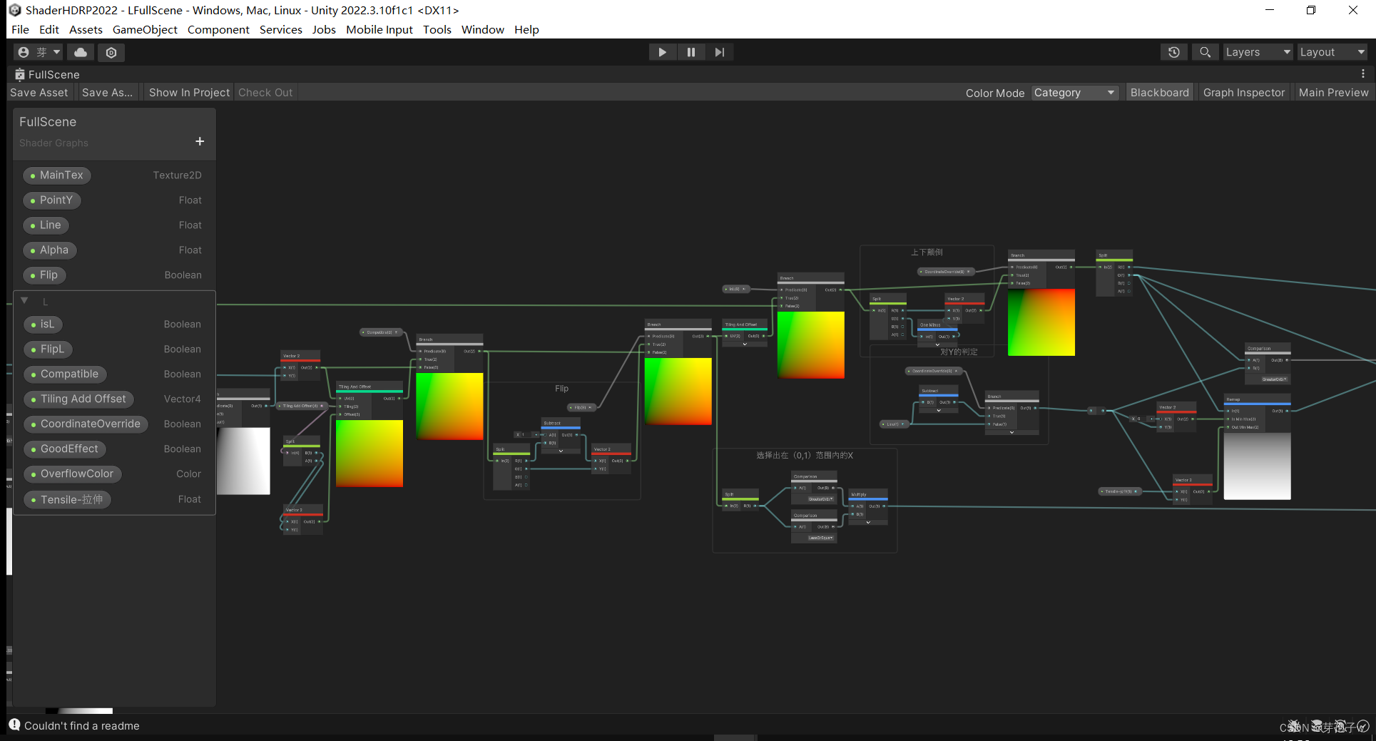This screenshot has width=1376, height=741.
Task: Open the Unity search magnifier
Action: [1205, 52]
